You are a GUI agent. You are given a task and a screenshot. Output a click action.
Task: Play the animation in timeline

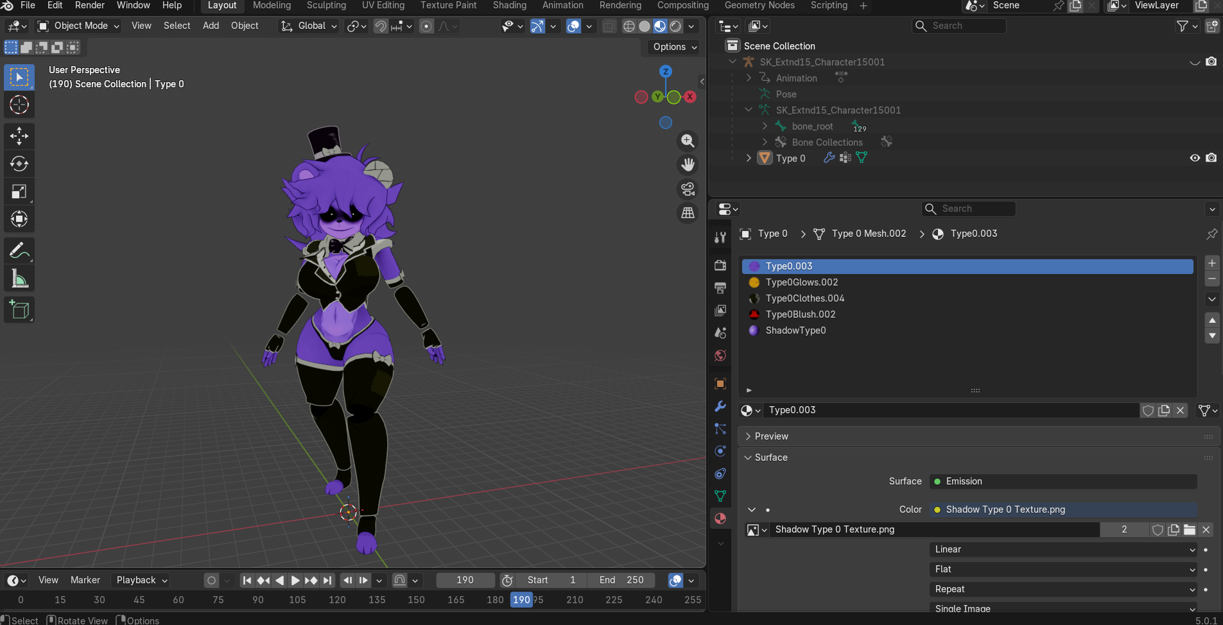[295, 581]
